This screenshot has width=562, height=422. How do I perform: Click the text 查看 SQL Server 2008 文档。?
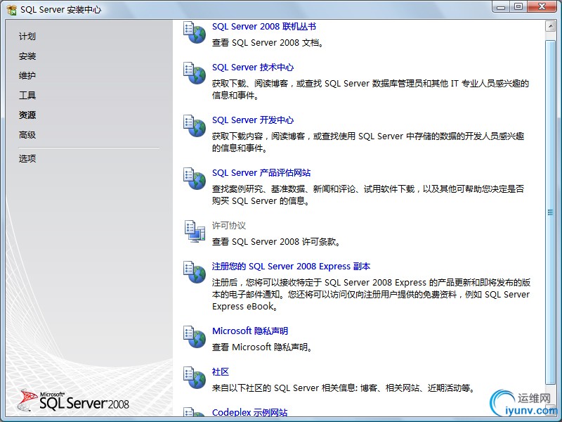268,43
